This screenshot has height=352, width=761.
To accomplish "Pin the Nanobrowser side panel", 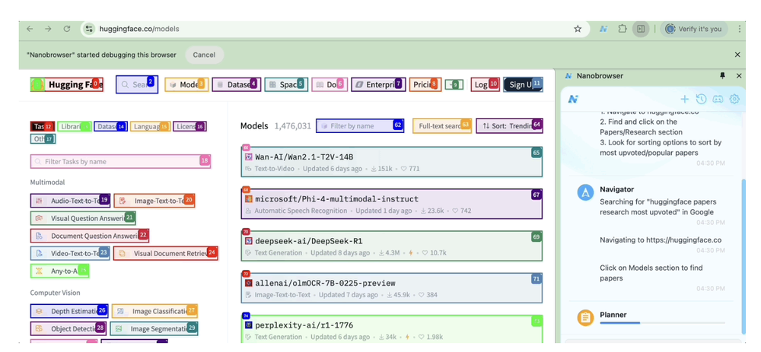I will pos(722,76).
